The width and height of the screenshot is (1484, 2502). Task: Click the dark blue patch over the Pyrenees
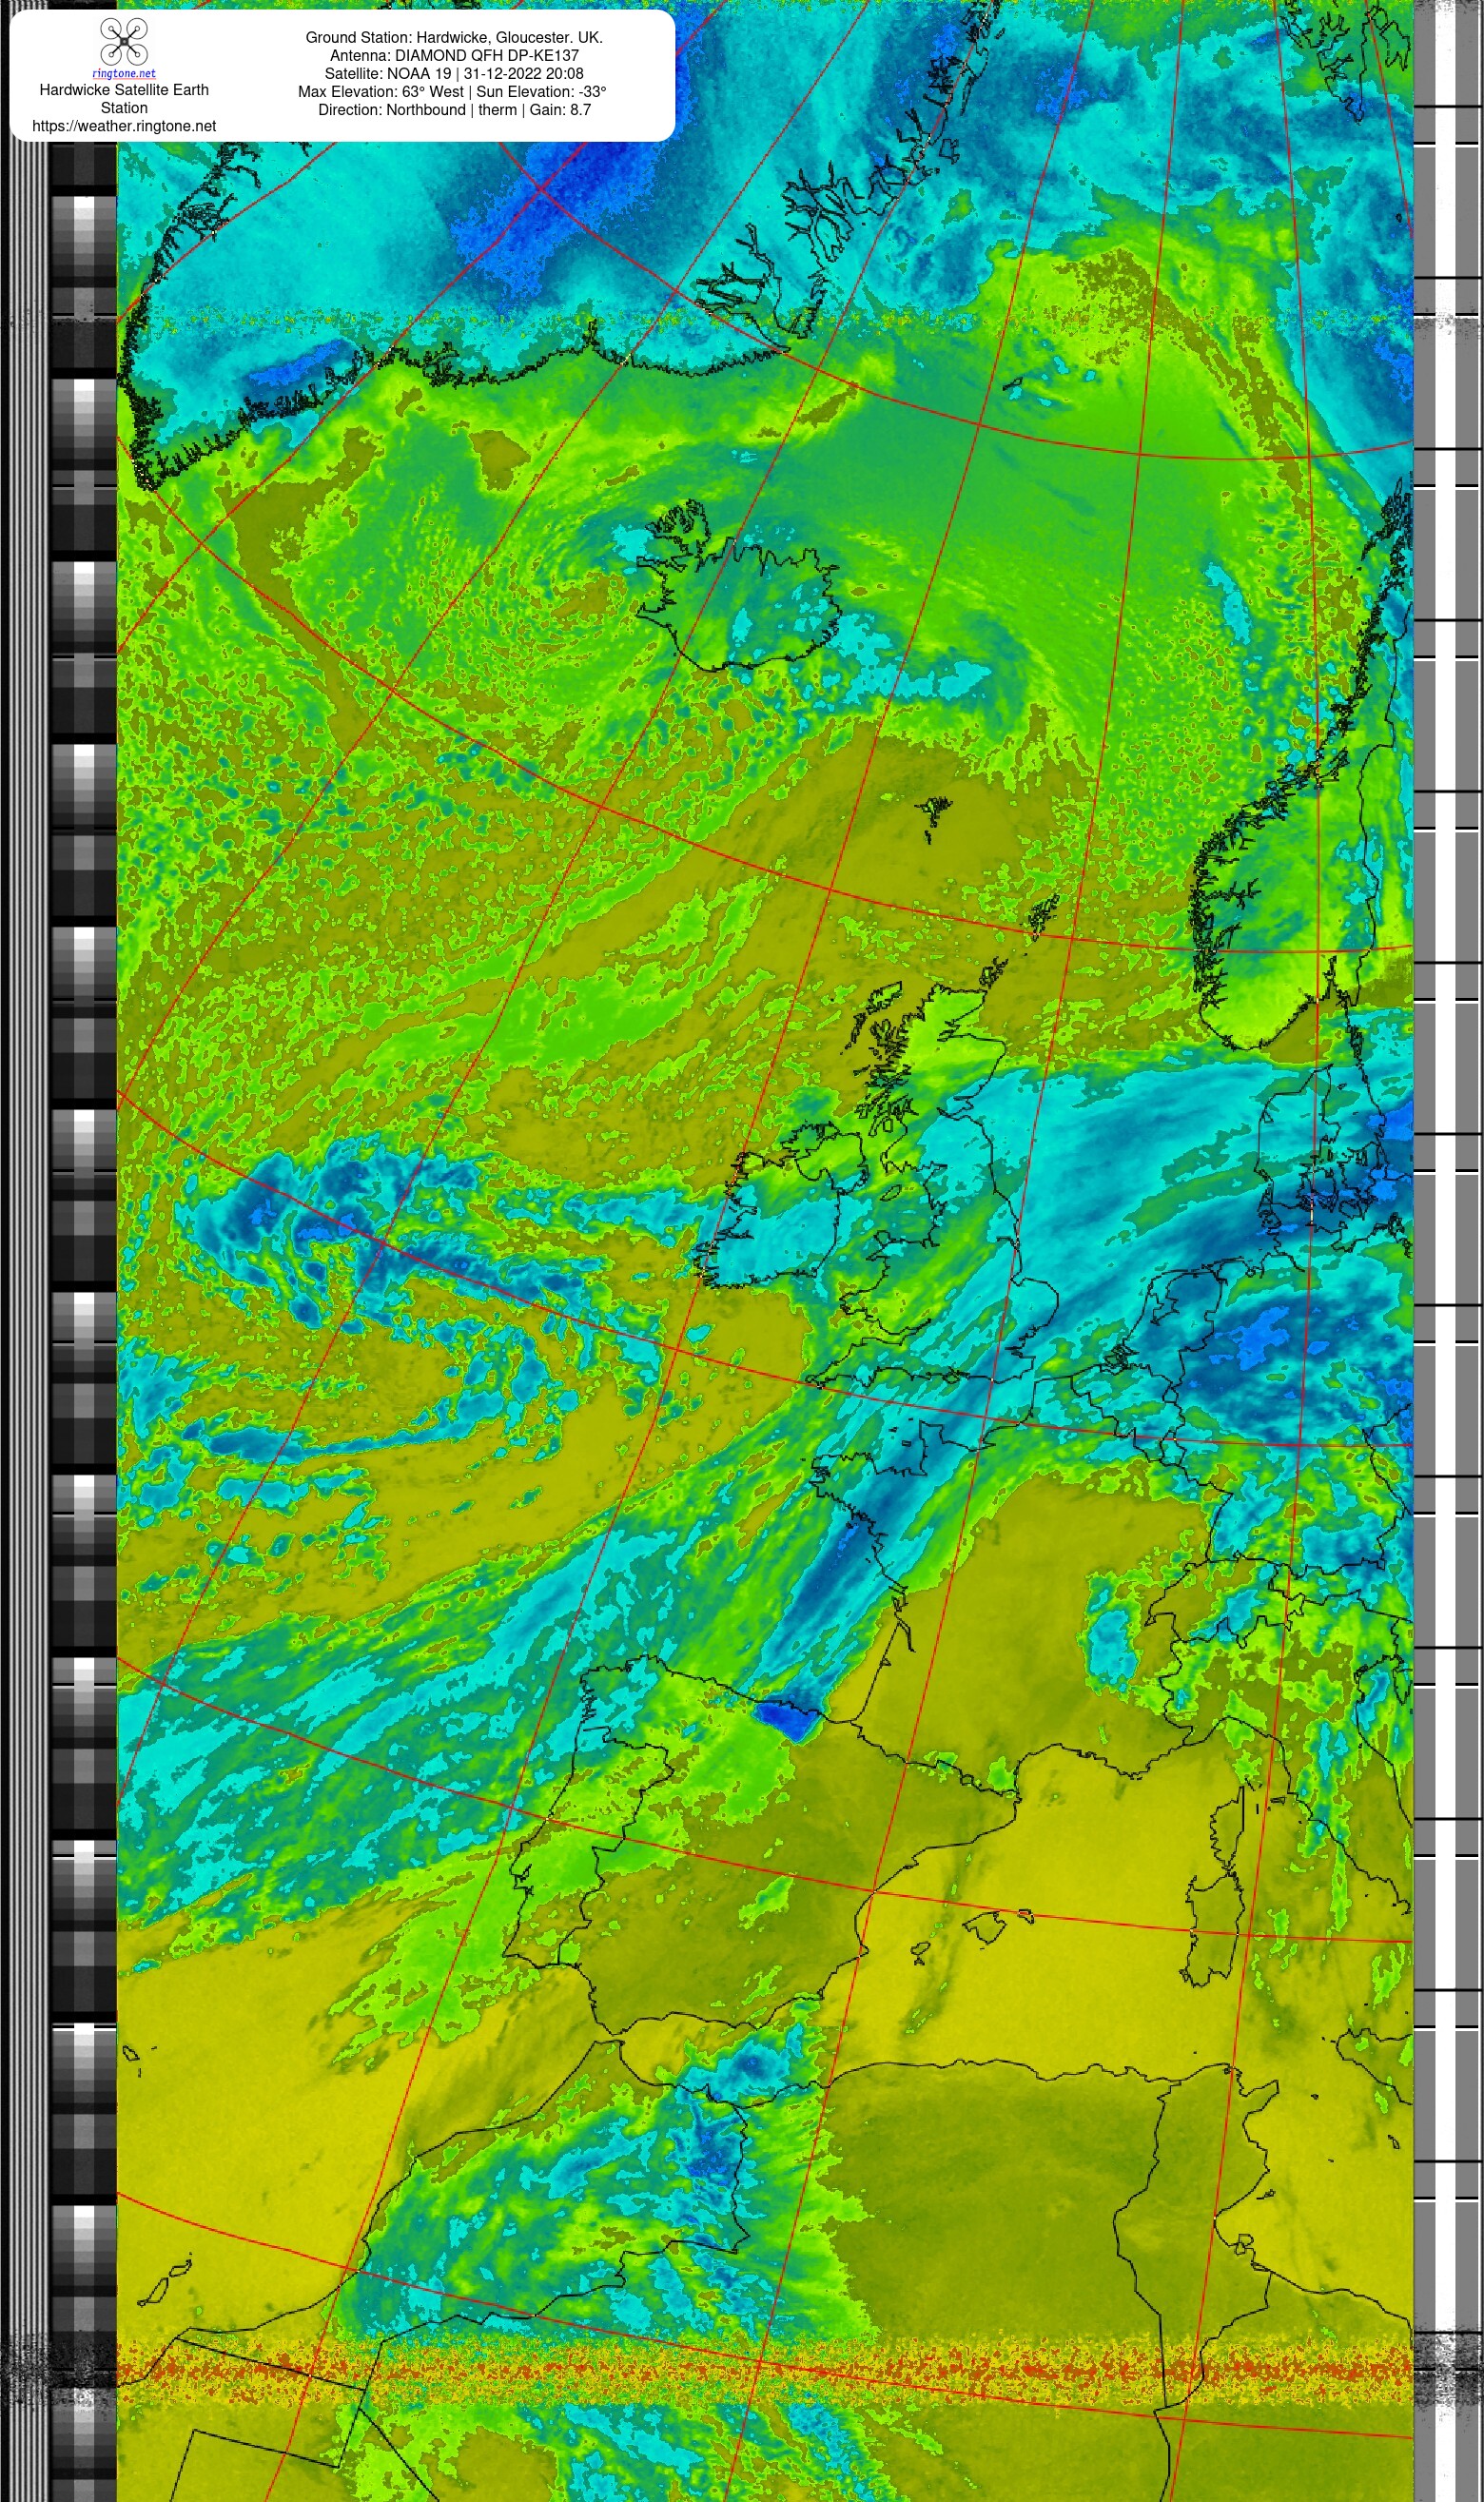(785, 1717)
